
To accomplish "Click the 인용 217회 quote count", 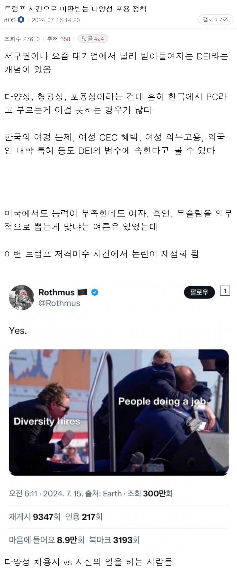I will 84,517.
